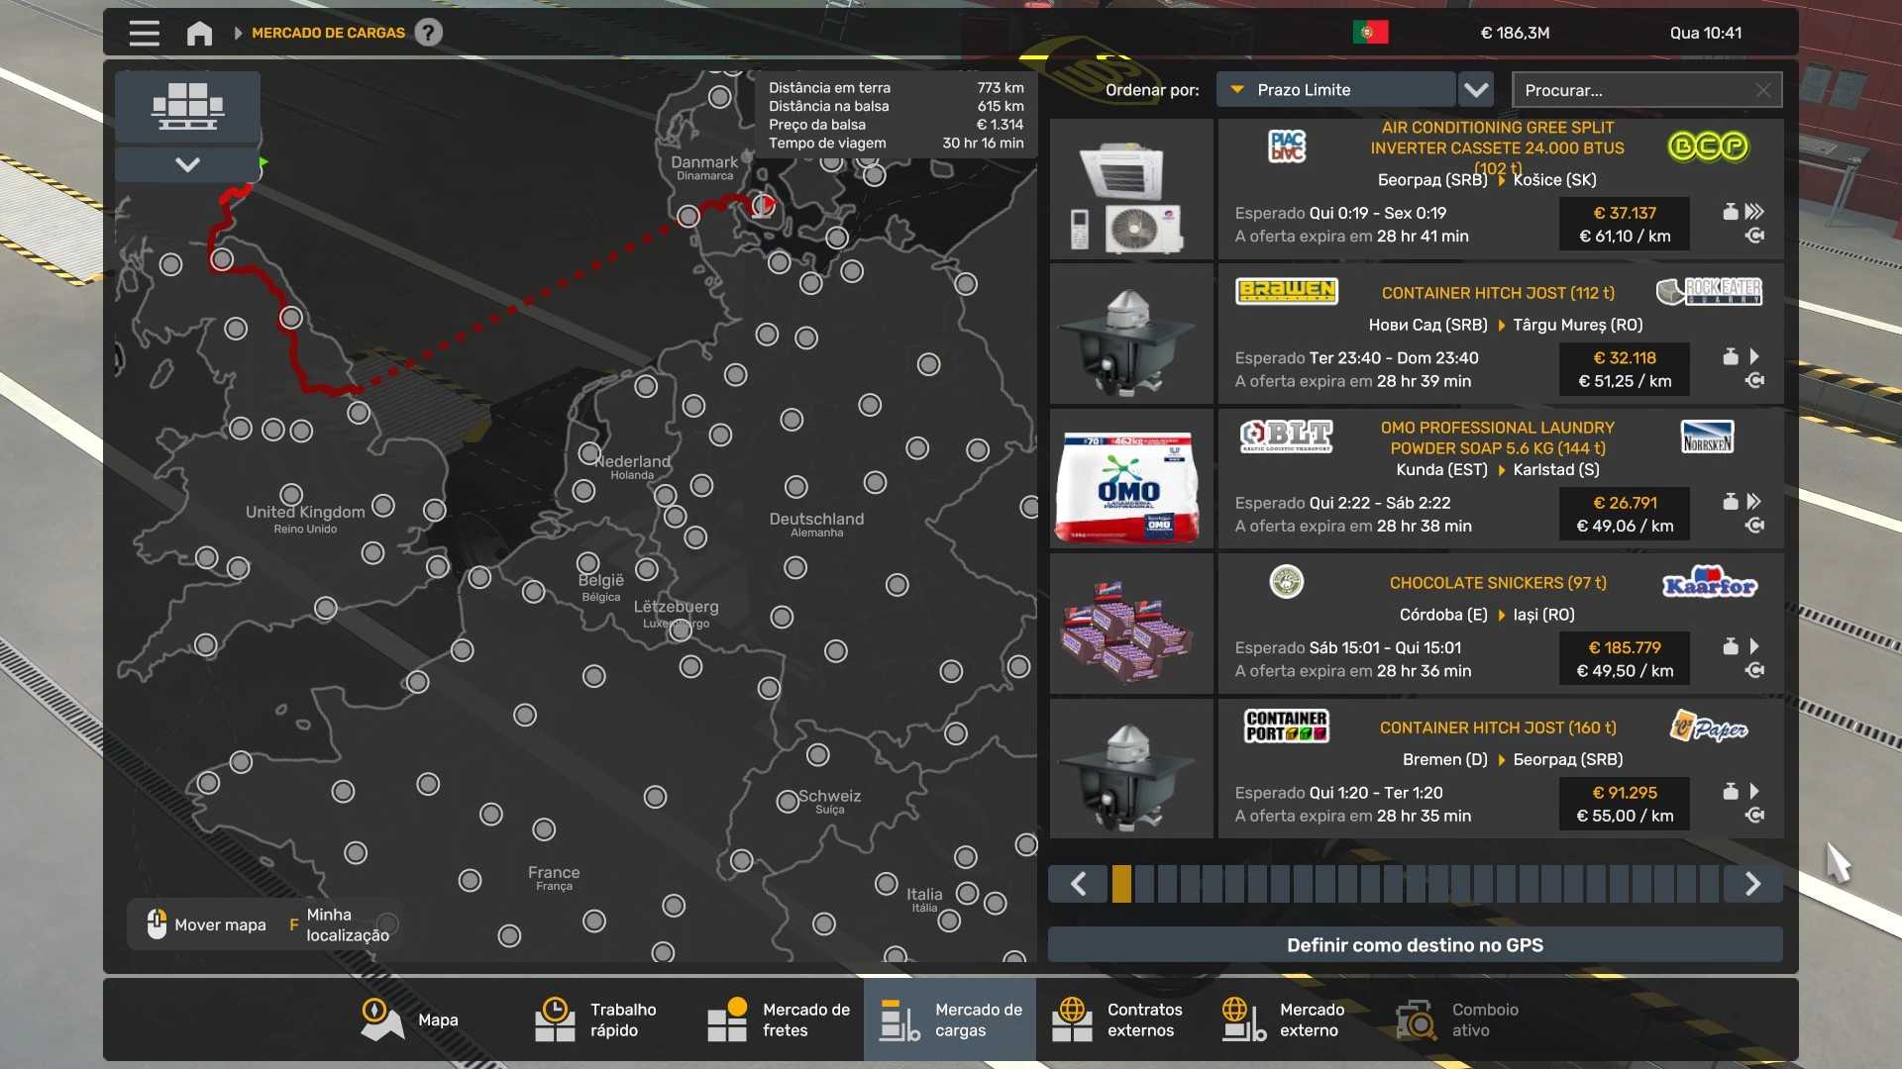The width and height of the screenshot is (1902, 1069).
Task: Open the hamburger main menu
Action: click(x=144, y=33)
